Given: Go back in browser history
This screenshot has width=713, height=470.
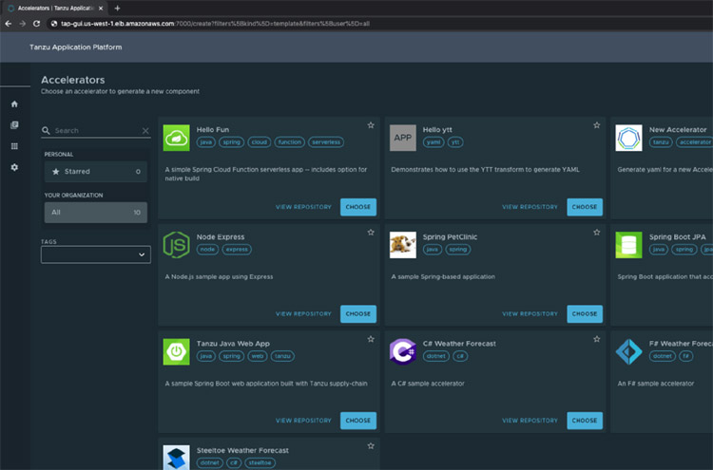Looking at the screenshot, I should coord(8,24).
